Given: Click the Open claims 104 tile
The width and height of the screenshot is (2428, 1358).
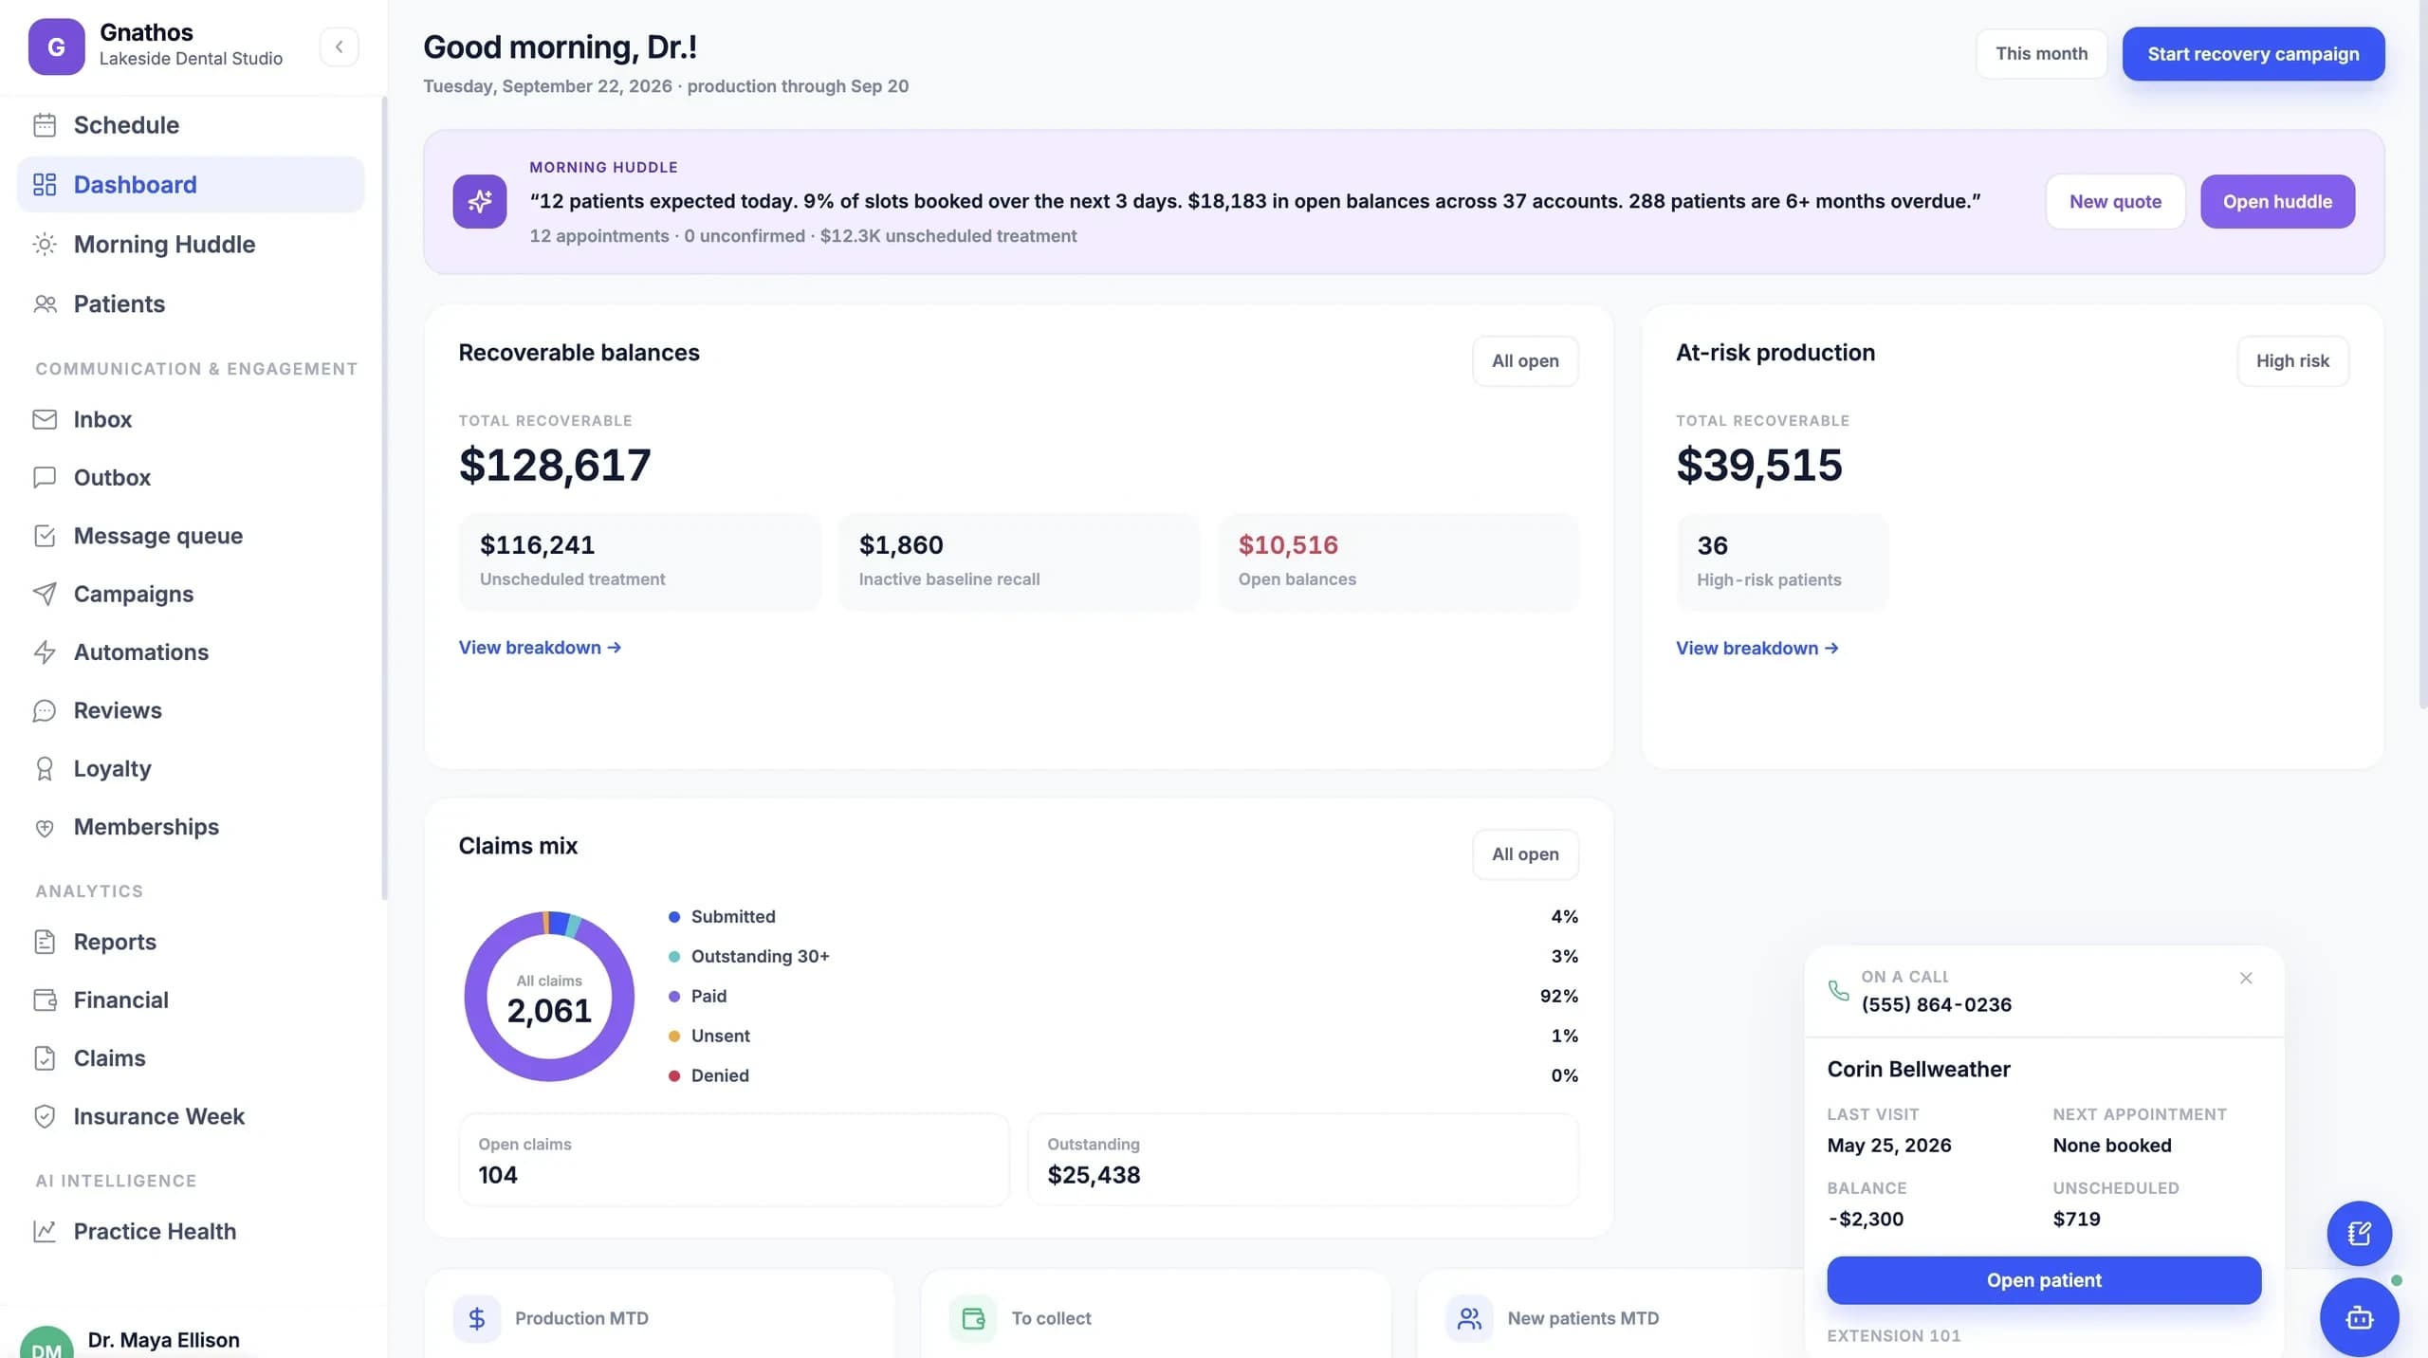Looking at the screenshot, I should point(734,1160).
